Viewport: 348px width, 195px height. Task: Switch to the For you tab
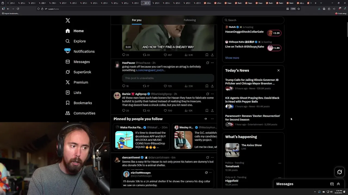pos(136,20)
